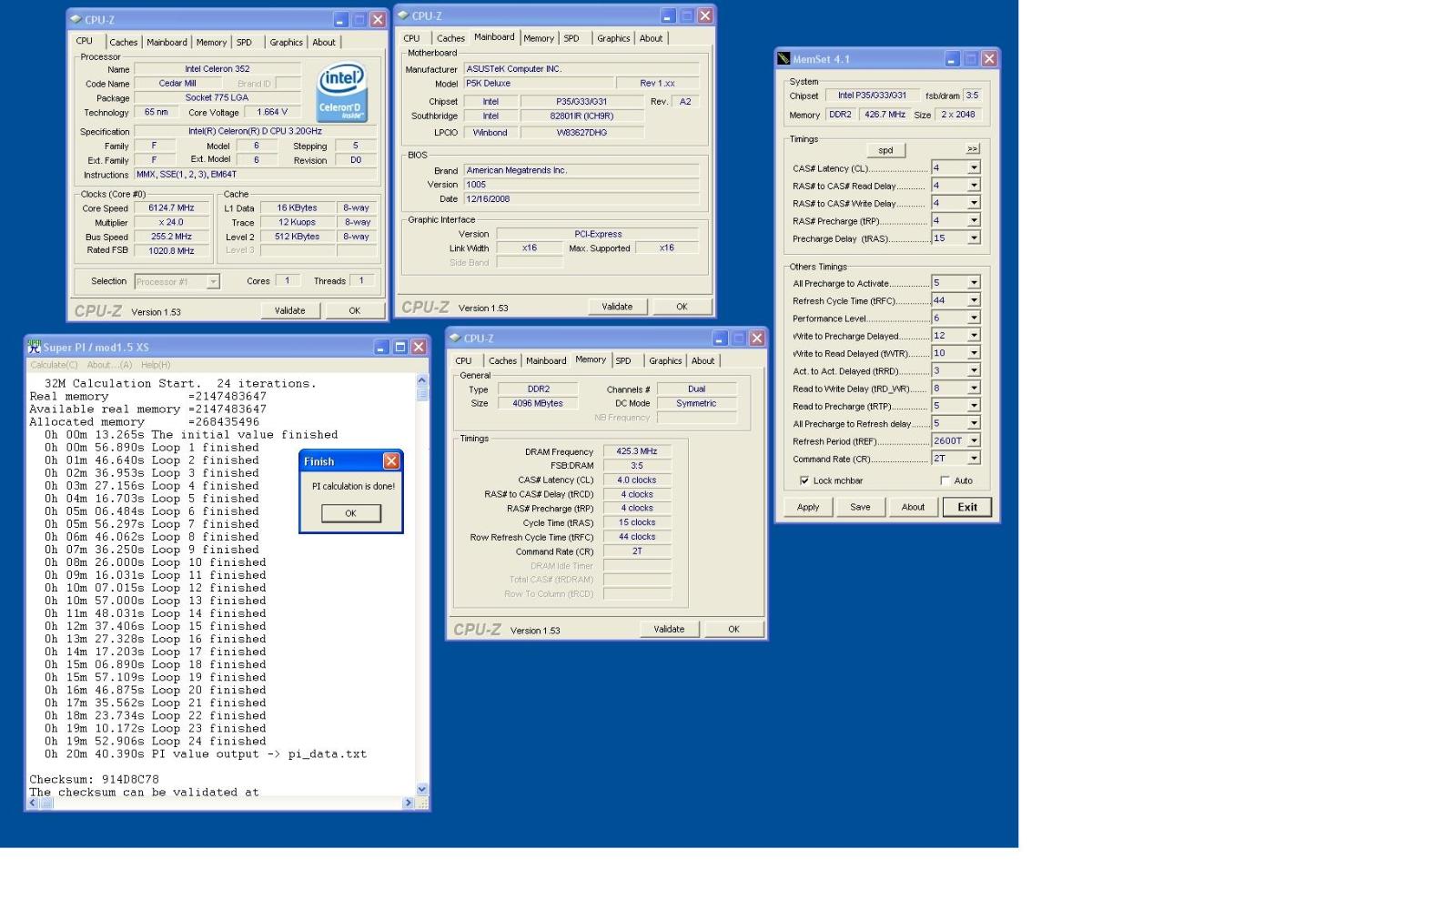The width and height of the screenshot is (1456, 910).
Task: Click the Memory Size field 4096 MBytes
Action: (x=538, y=404)
